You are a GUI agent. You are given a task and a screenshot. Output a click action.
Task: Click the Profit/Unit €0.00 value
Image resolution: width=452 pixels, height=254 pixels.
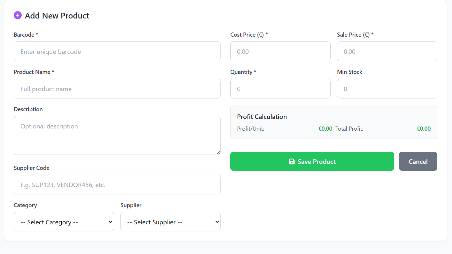tap(325, 129)
